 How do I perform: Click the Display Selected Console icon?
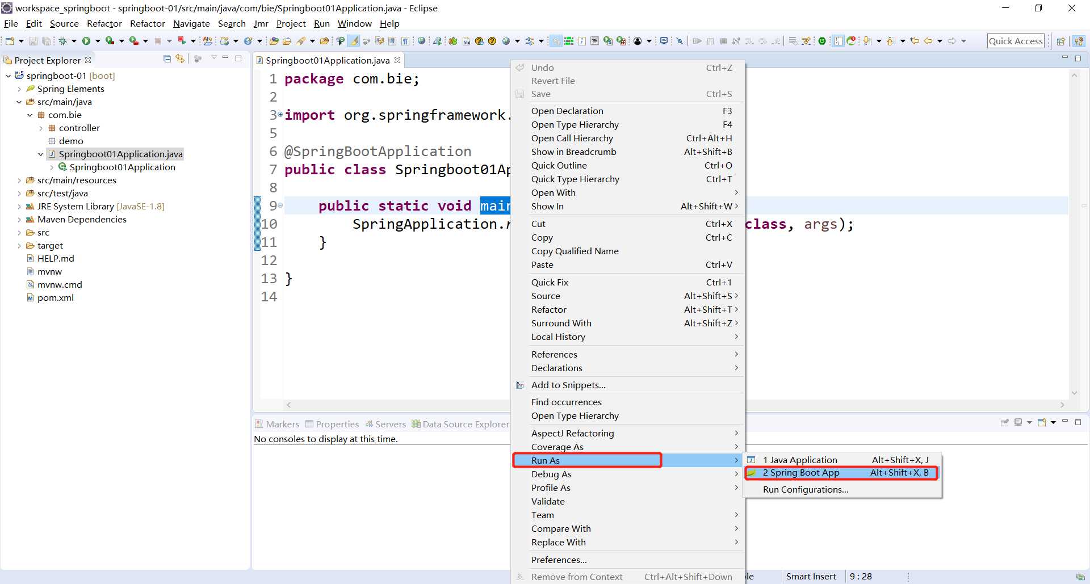click(x=1018, y=422)
